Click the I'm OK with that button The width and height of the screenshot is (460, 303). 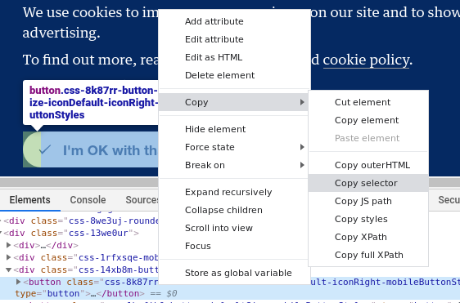coord(91,149)
